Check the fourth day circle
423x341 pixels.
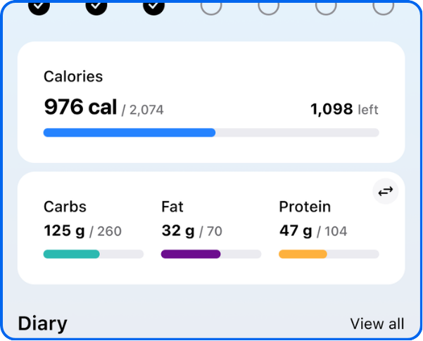tap(211, 6)
